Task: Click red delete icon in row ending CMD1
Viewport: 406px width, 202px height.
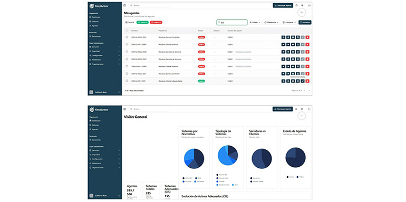Action: click(x=307, y=44)
